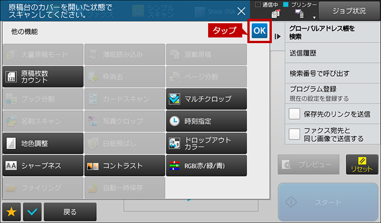Open 時刻指定 timer setting
Image resolution: width=381 pixels, height=223 pixels.
(x=206, y=121)
